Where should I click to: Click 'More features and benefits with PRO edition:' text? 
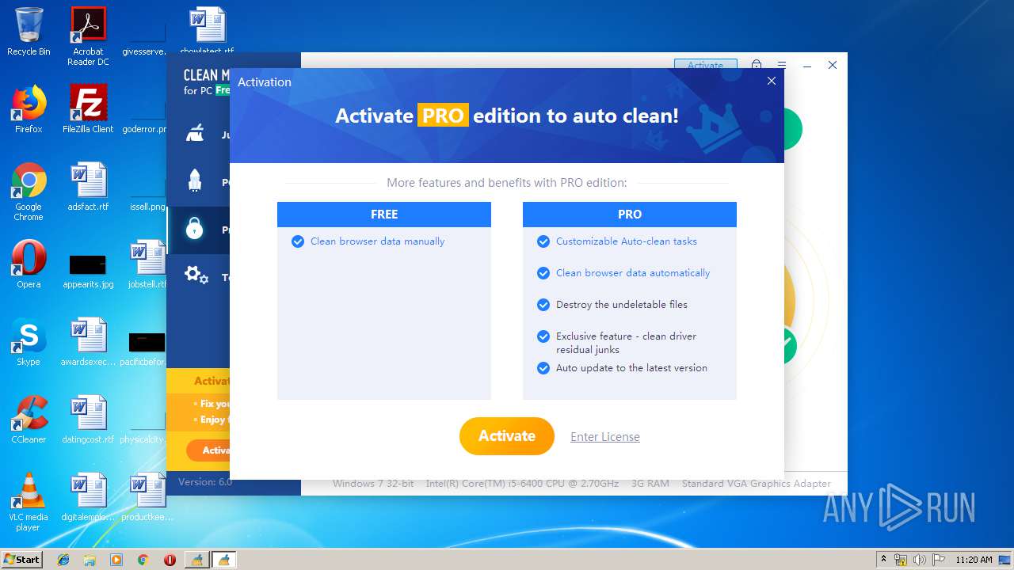(x=507, y=183)
